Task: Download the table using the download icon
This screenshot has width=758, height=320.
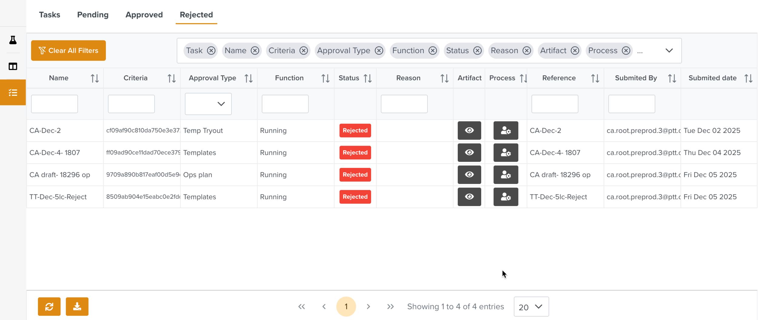Action: (x=77, y=306)
